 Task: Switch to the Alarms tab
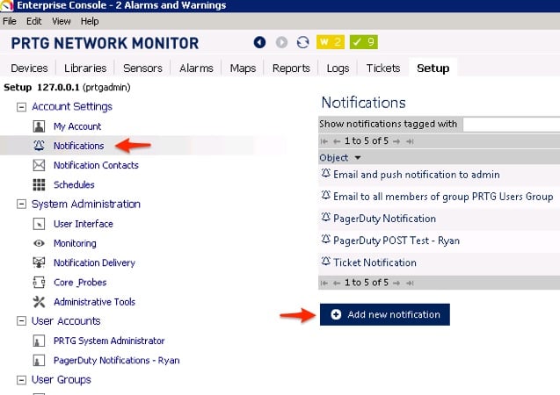click(x=196, y=68)
